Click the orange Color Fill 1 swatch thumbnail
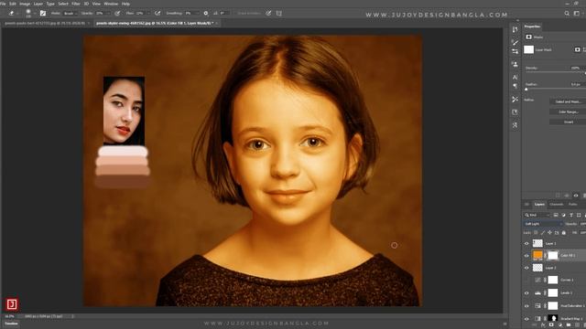The image size is (586, 329). 537,256
